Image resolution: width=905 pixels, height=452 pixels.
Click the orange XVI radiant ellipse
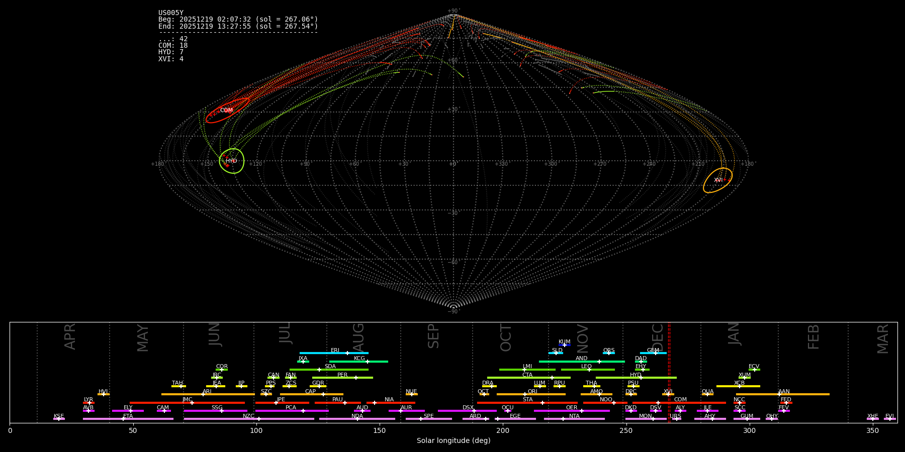pos(717,180)
